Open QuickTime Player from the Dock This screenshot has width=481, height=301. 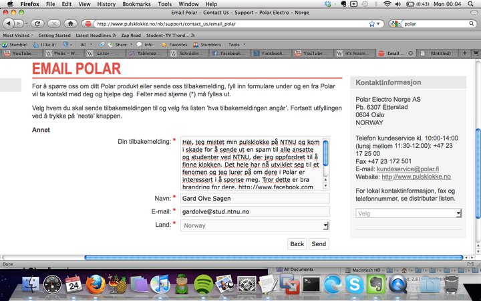pyautogui.click(x=397, y=284)
